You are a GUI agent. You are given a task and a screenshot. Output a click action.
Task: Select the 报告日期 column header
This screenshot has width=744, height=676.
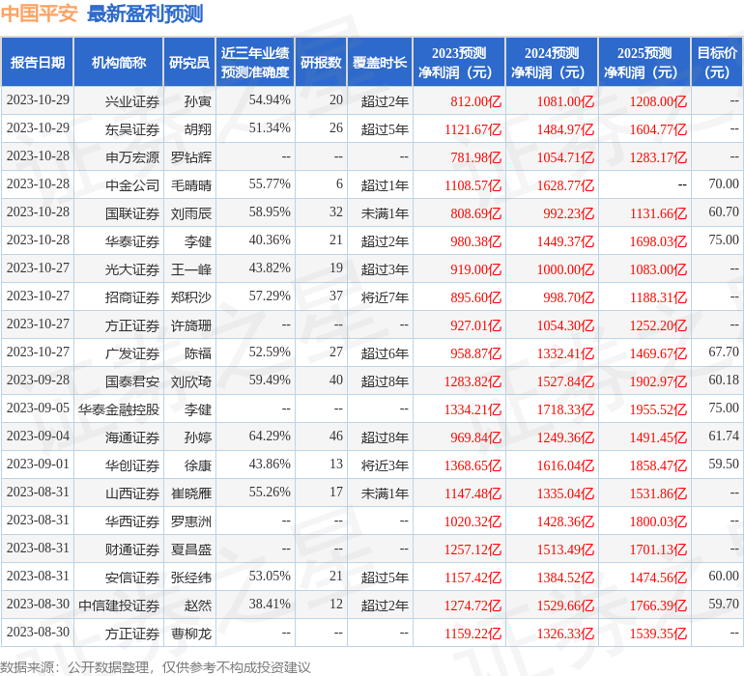click(38, 63)
